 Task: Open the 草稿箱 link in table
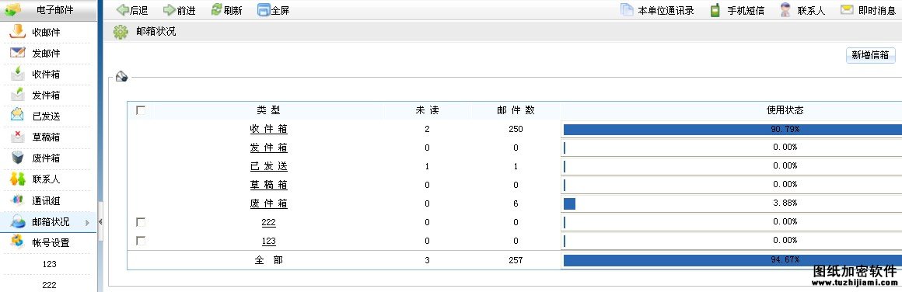[x=268, y=185]
